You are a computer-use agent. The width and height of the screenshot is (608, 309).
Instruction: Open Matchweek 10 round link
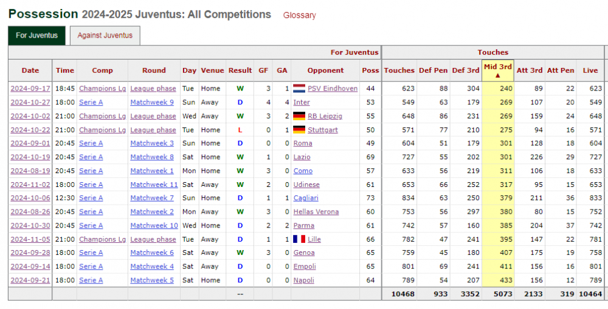pyautogui.click(x=154, y=225)
